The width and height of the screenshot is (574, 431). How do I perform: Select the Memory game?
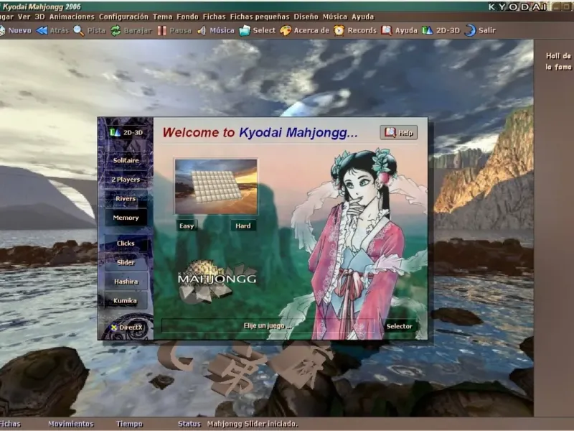pyautogui.click(x=126, y=218)
